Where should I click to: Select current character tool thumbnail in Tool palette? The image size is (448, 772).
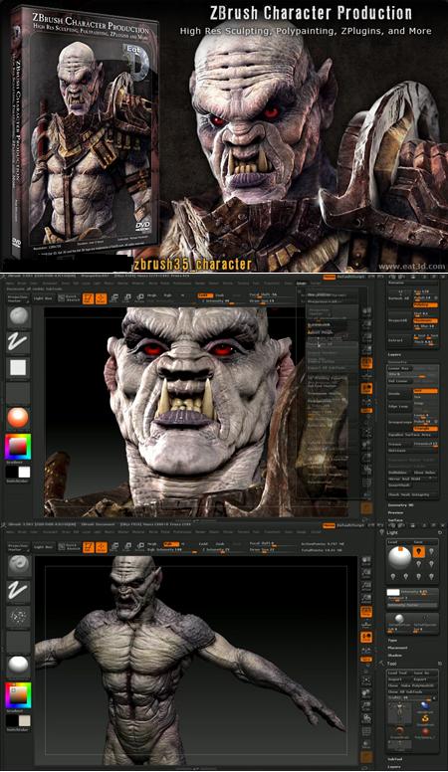pyautogui.click(x=398, y=712)
